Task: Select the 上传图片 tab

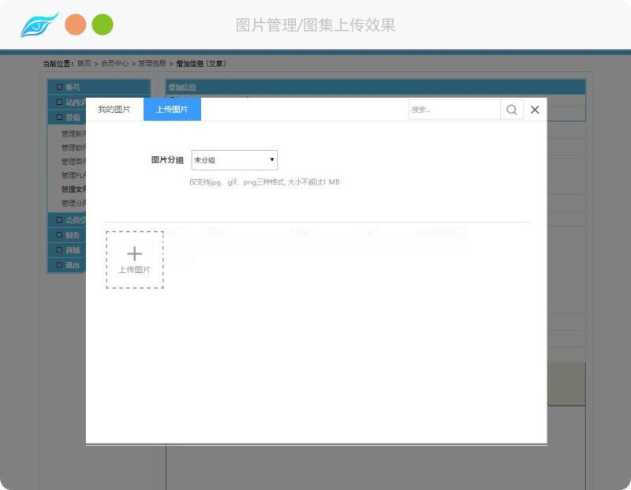Action: tap(172, 110)
